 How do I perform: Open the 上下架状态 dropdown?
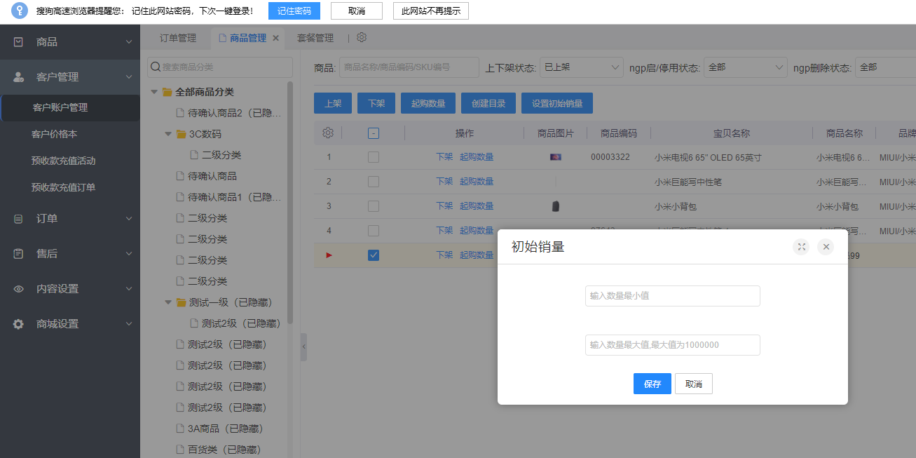coord(581,67)
